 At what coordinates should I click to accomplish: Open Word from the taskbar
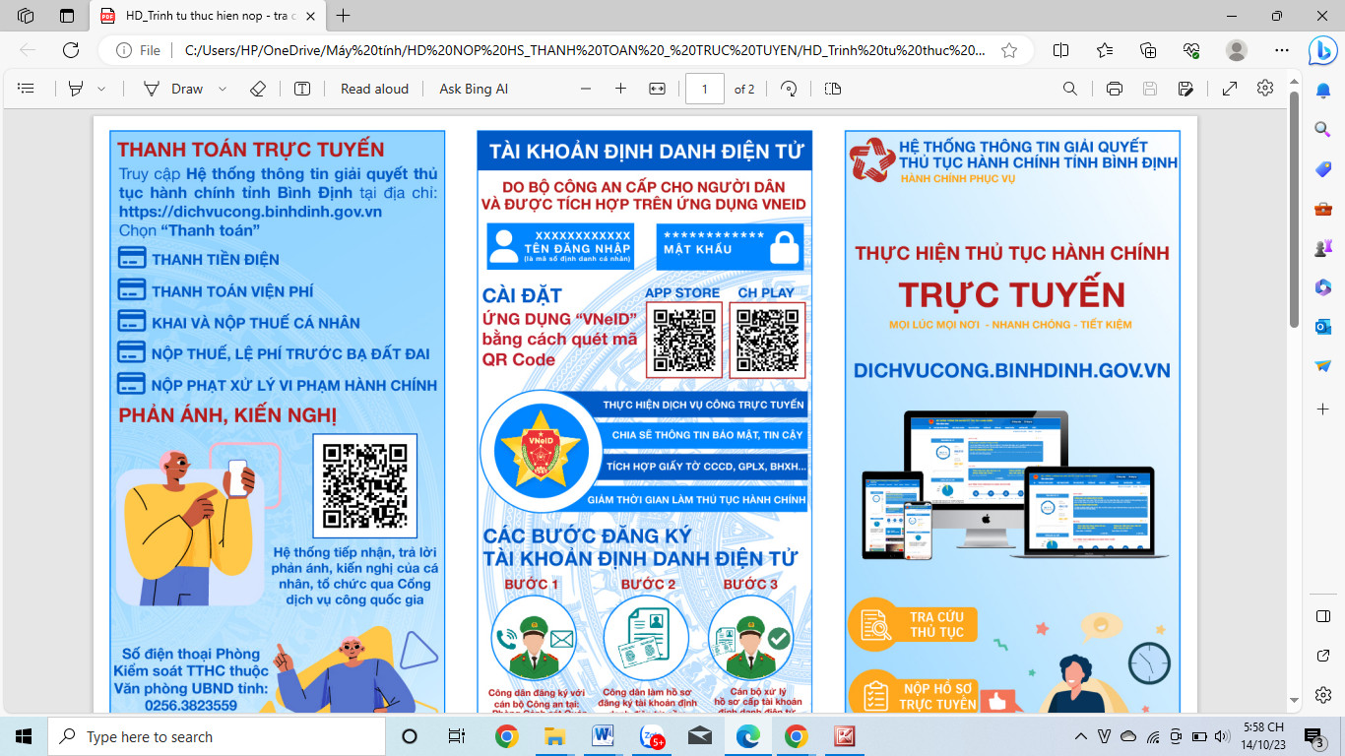[603, 736]
